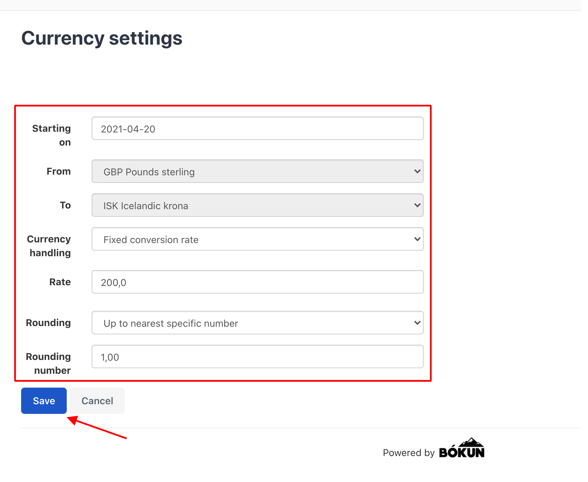Click the Powered by BOKUN branding
Image resolution: width=588 pixels, height=482 pixels.
tap(434, 451)
